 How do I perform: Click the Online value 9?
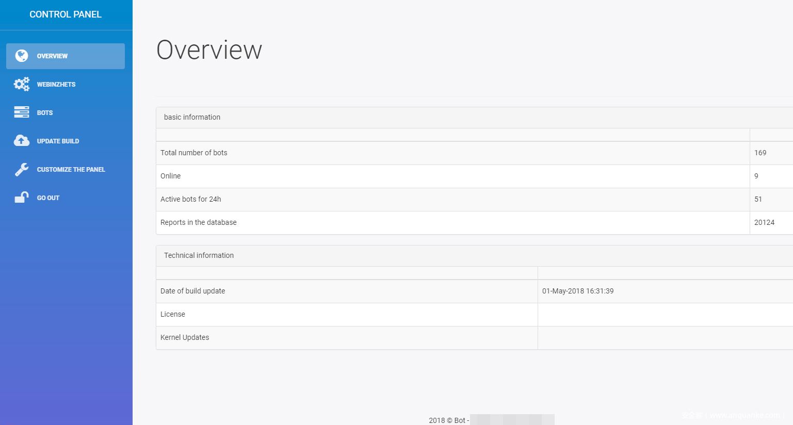(x=756, y=176)
